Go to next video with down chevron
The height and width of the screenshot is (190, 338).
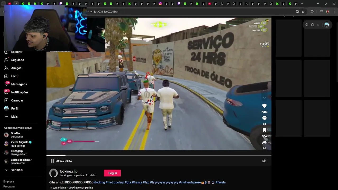click(264, 98)
